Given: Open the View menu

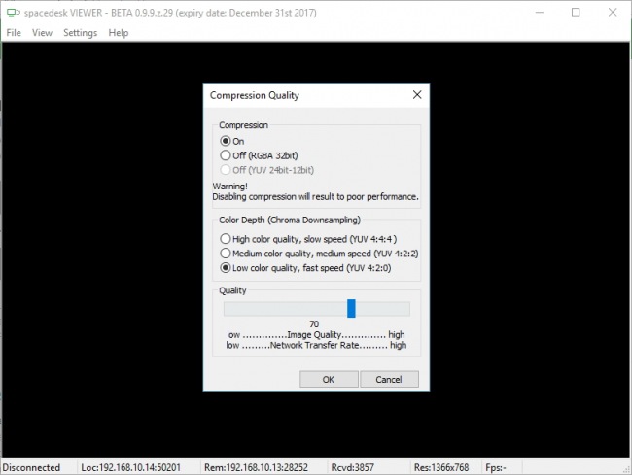Looking at the screenshot, I should click(x=43, y=33).
